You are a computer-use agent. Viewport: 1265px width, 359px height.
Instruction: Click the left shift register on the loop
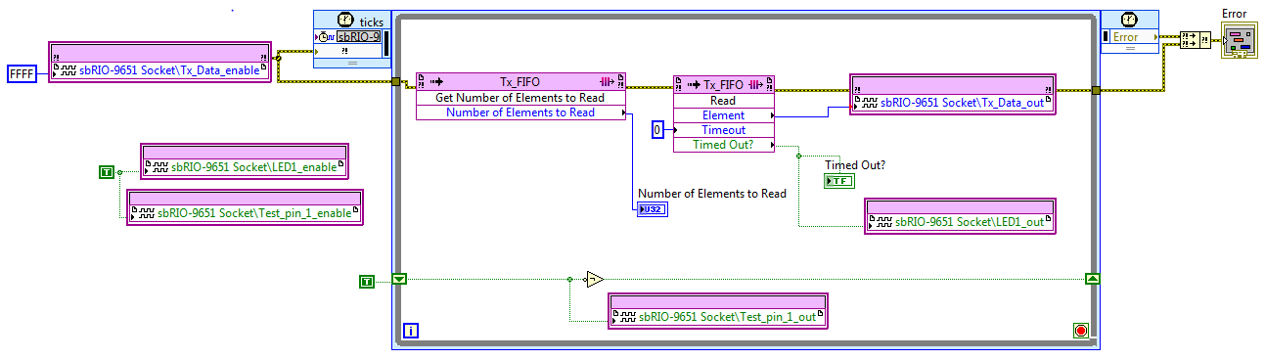click(399, 280)
